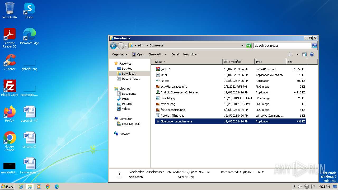
Task: Sort by the Type column header
Action: tap(270, 62)
